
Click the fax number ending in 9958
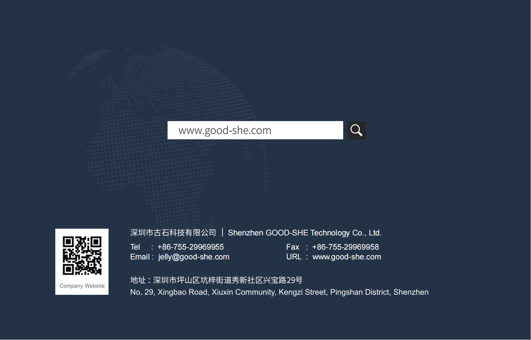[345, 247]
